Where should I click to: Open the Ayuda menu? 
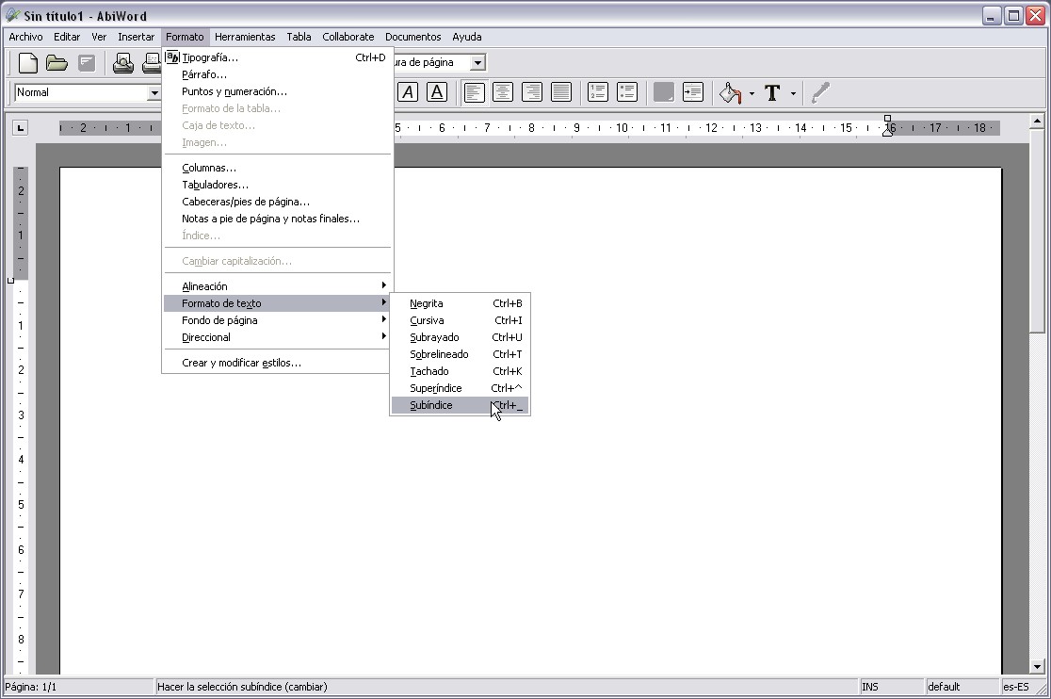tap(467, 37)
